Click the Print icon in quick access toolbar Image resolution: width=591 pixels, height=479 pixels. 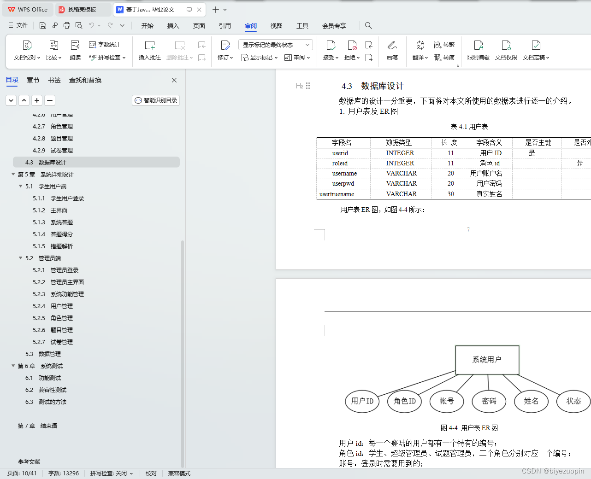tap(67, 25)
